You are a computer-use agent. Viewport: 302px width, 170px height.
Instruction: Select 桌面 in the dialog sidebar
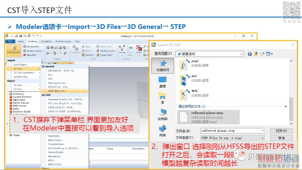click(163, 82)
